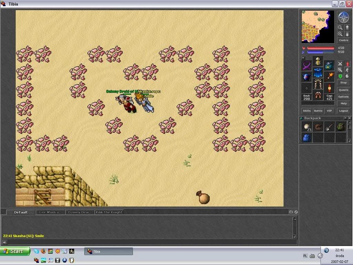353x265 pixels.
Task: Launch Firefox from quick launch
Action: [x=43, y=251]
